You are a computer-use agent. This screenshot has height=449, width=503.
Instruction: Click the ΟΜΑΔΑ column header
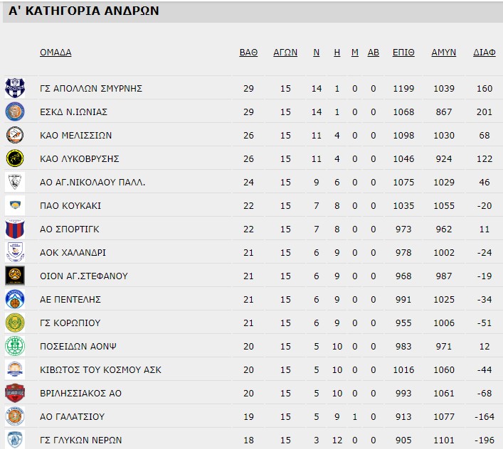pyautogui.click(x=55, y=53)
